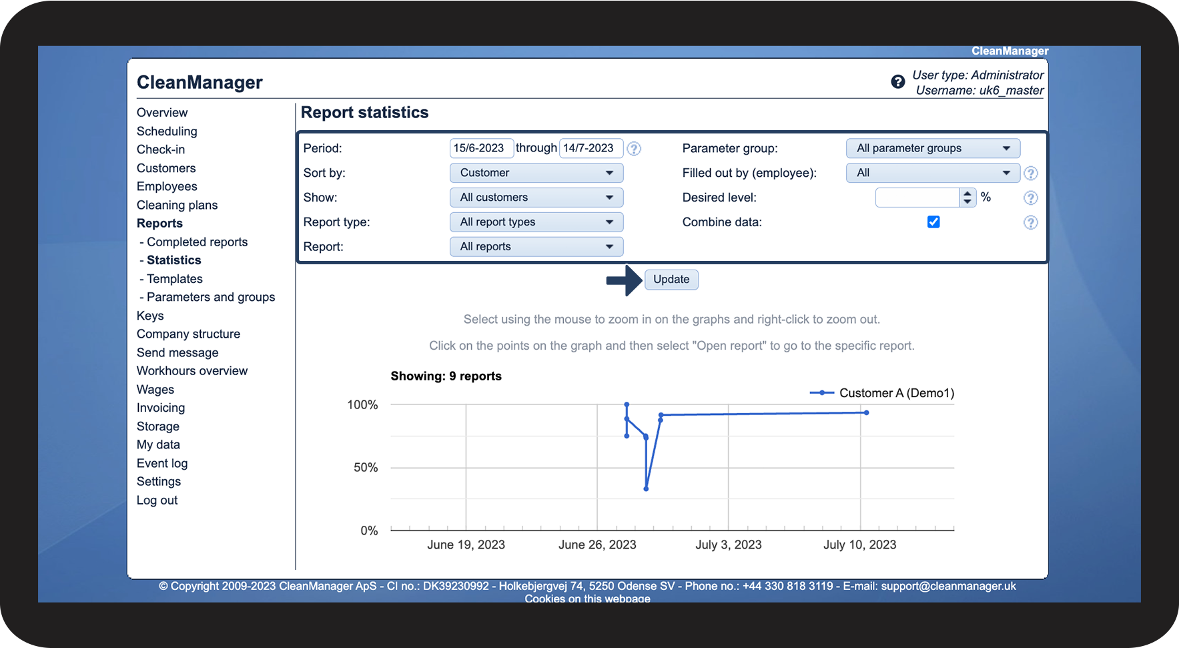This screenshot has width=1179, height=648.
Task: Open Parameters and groups page
Action: pyautogui.click(x=210, y=297)
